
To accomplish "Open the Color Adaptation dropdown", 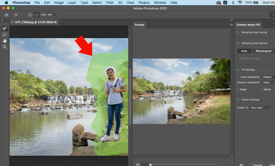I will (x=268, y=77).
